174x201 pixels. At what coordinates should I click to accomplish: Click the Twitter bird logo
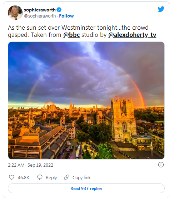pos(161,9)
